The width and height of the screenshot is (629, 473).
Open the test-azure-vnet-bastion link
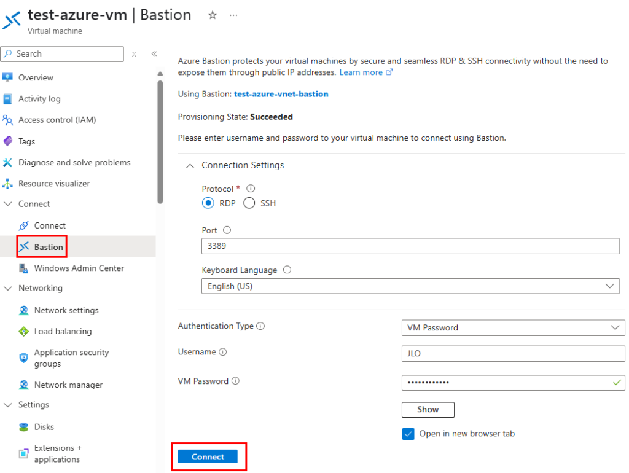[x=281, y=94]
